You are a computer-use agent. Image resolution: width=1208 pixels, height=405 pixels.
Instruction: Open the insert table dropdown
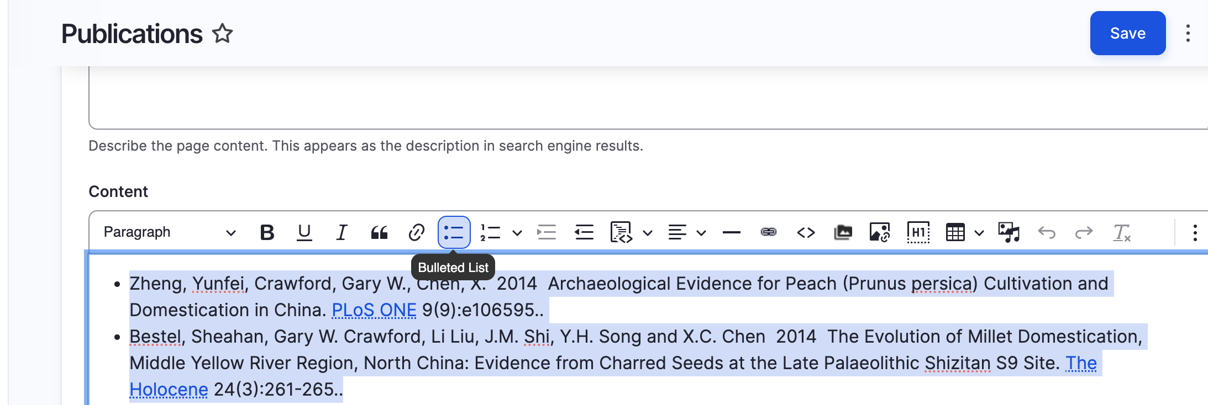click(979, 233)
